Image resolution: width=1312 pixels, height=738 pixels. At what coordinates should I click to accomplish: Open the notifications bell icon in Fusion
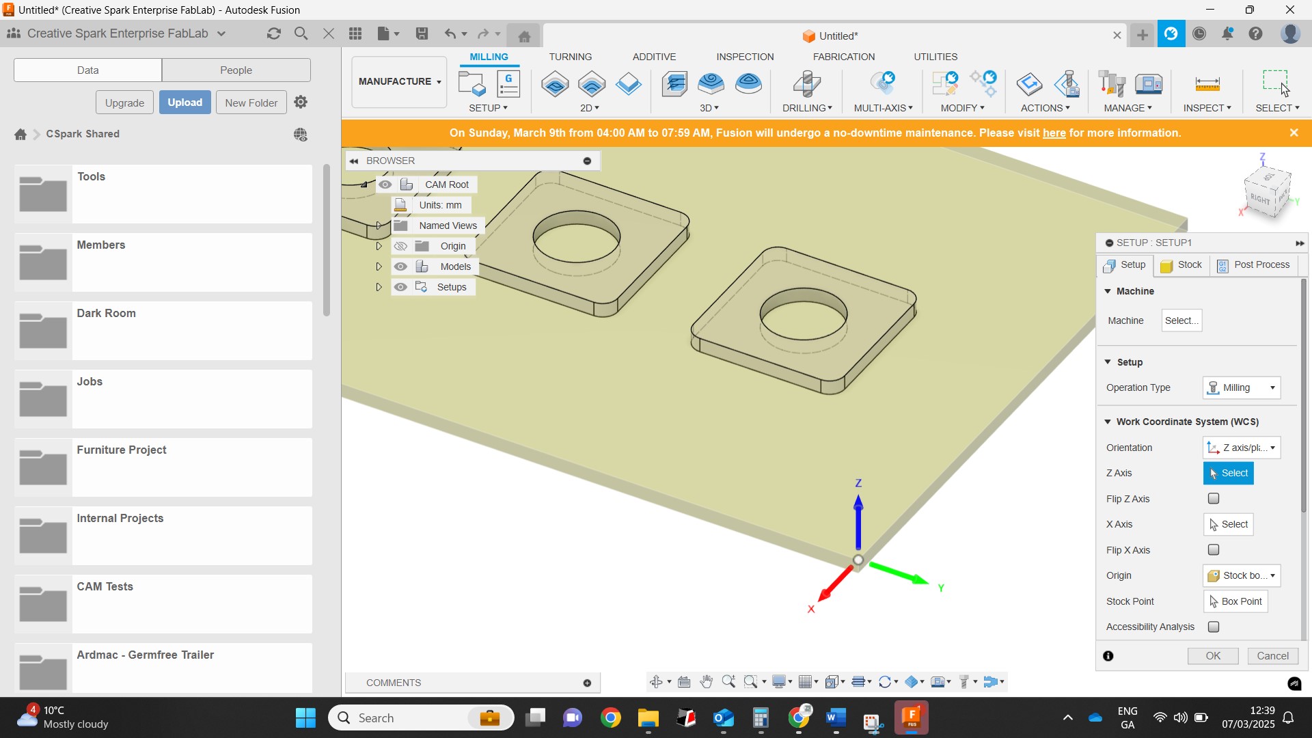point(1228,33)
